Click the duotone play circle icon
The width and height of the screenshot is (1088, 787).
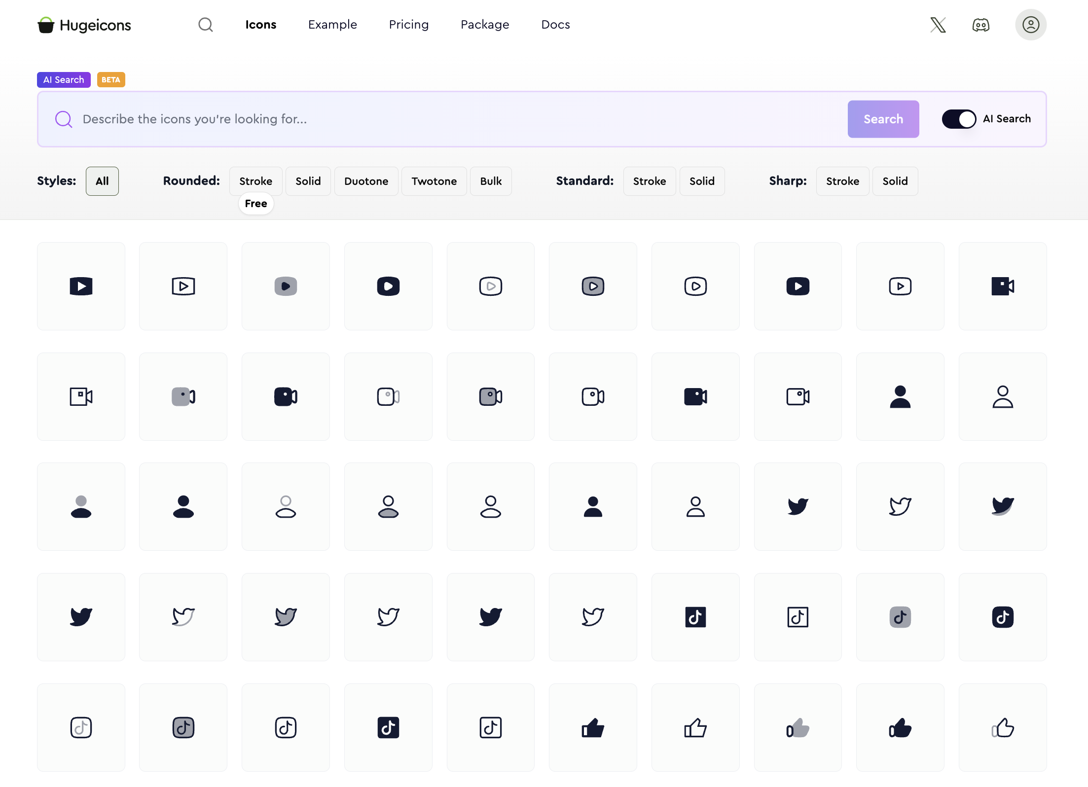593,286
